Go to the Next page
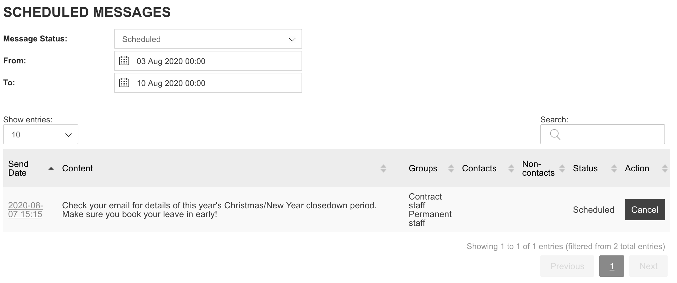 tap(648, 266)
